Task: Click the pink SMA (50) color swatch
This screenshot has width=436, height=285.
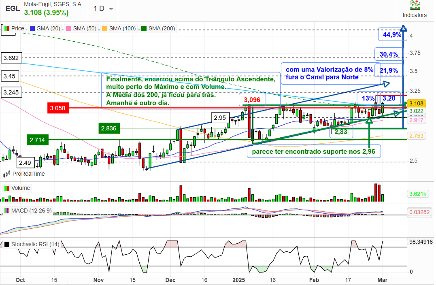Action: (x=68, y=28)
